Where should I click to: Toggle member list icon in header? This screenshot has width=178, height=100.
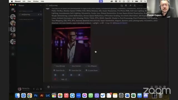(x=135, y=6)
